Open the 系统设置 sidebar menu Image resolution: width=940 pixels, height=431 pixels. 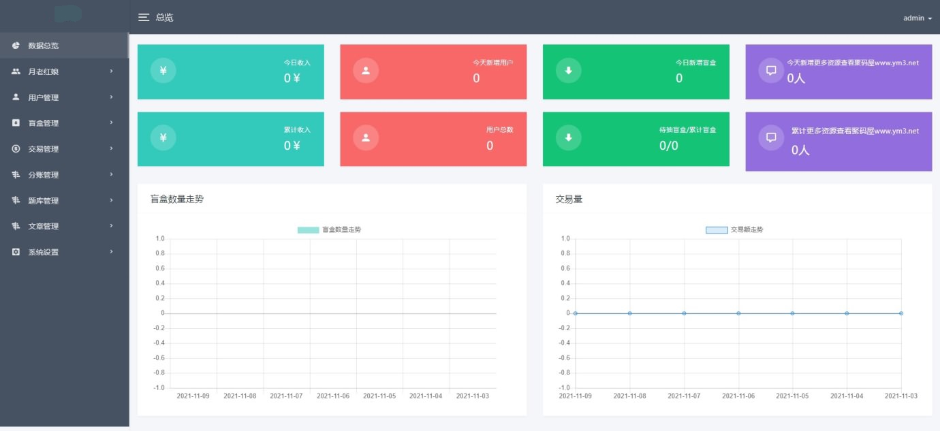[x=64, y=252]
